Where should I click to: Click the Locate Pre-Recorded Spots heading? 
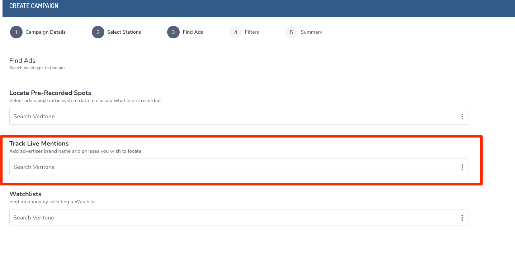coord(50,93)
